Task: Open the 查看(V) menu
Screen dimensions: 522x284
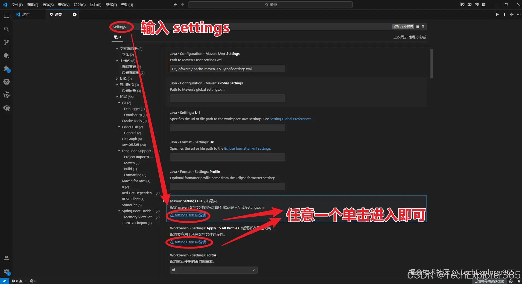Action: 64,5
